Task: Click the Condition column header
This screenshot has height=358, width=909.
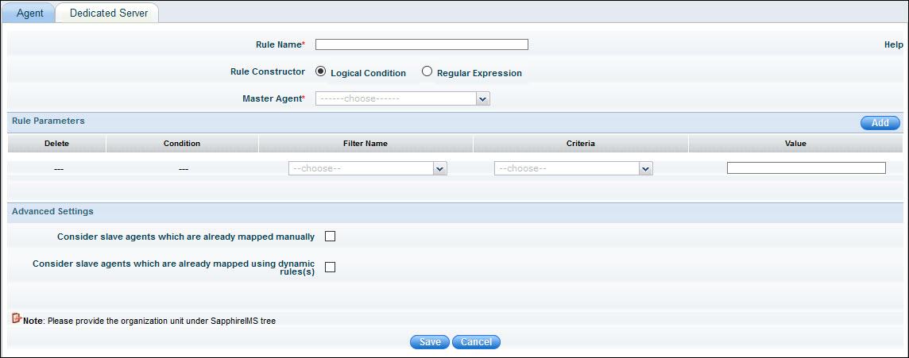Action: 182,144
